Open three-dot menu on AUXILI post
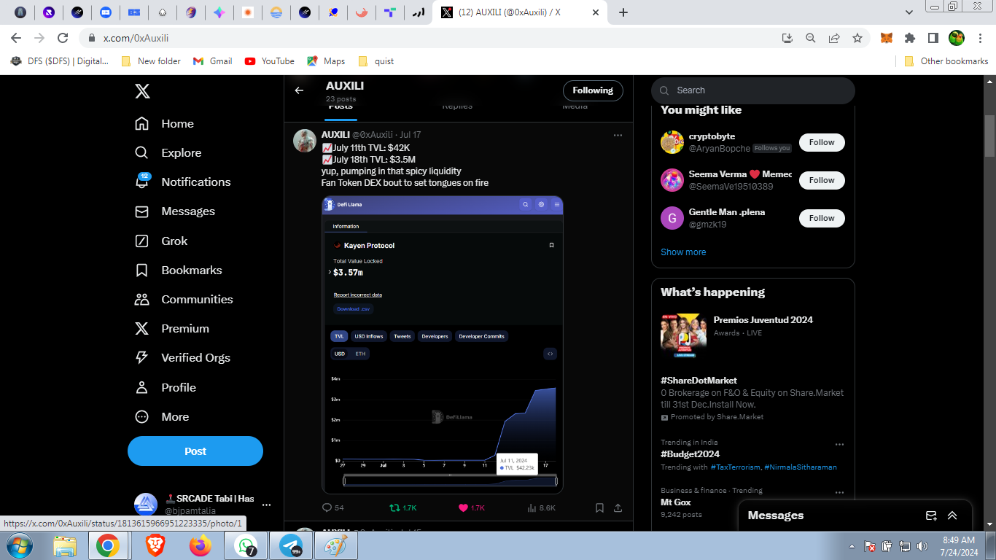This screenshot has width=996, height=560. click(x=618, y=135)
